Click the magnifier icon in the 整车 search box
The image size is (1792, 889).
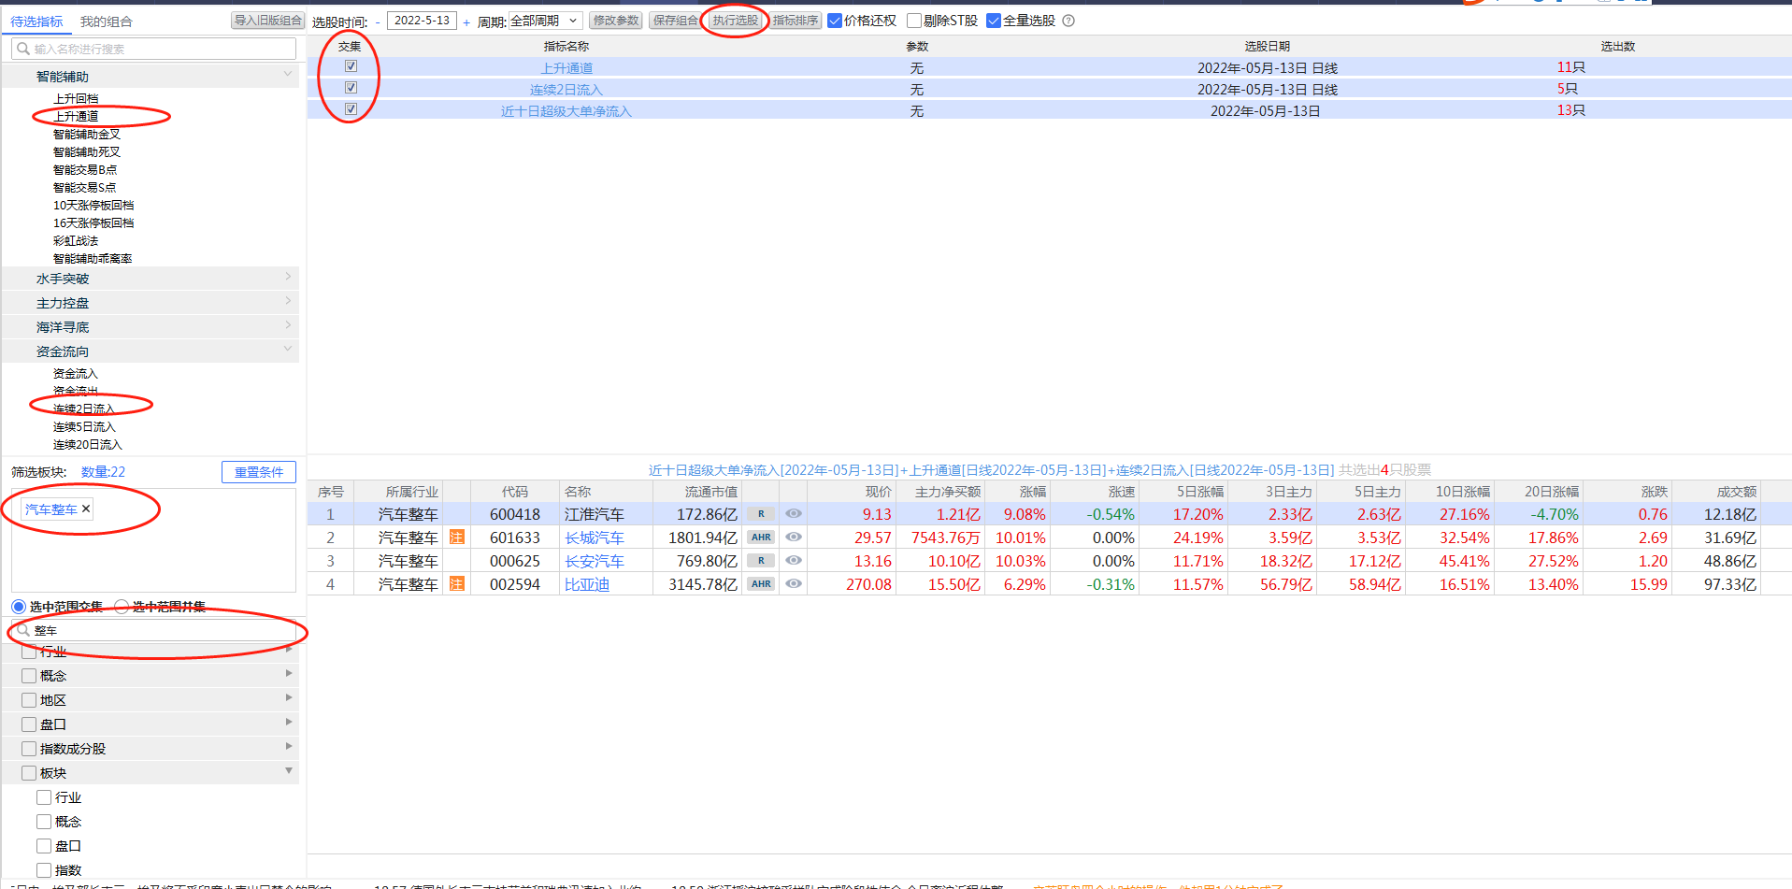point(23,630)
